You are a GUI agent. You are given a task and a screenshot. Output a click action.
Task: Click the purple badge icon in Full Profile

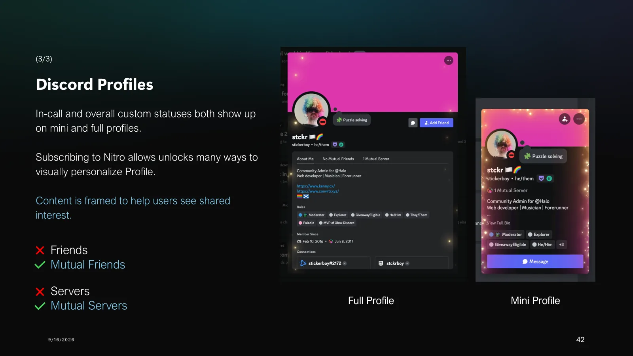[x=335, y=145]
